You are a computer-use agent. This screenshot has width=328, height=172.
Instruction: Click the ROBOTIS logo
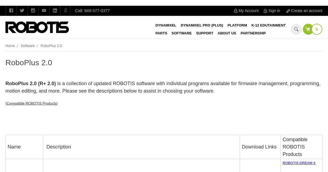click(x=37, y=27)
